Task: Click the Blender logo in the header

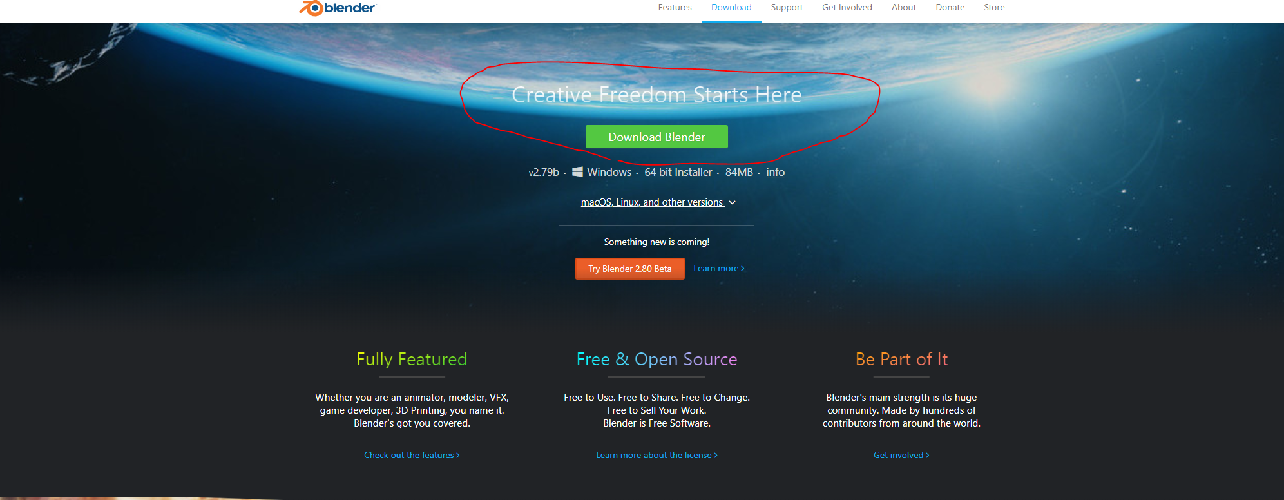Action: [338, 8]
